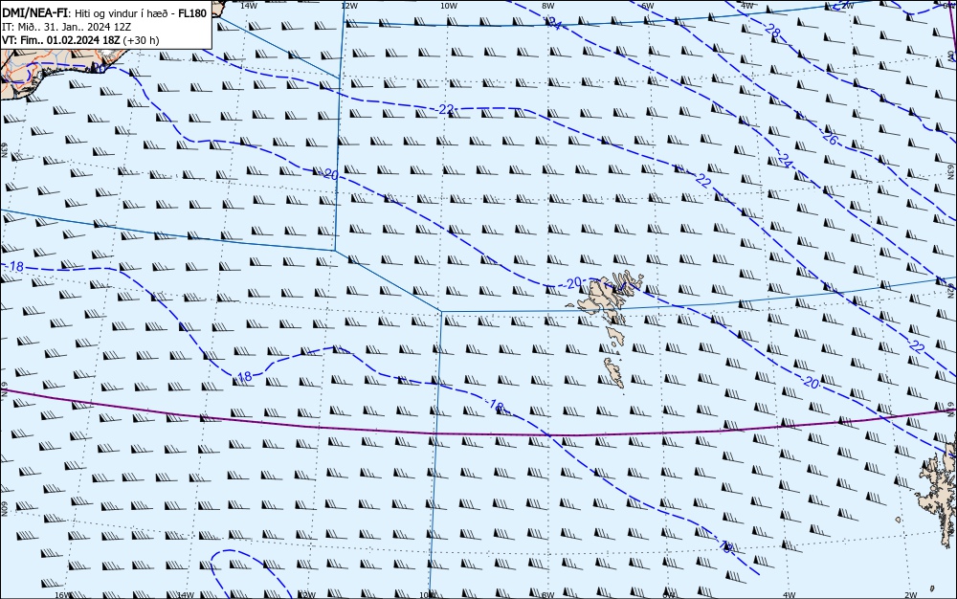
Task: Click the -20 isotherm label touching the Faroe Islands
Action: click(x=572, y=283)
